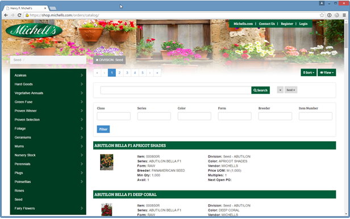The height and width of the screenshot is (219, 350).
Task: Open the Geraniums category
Action: 48,137
